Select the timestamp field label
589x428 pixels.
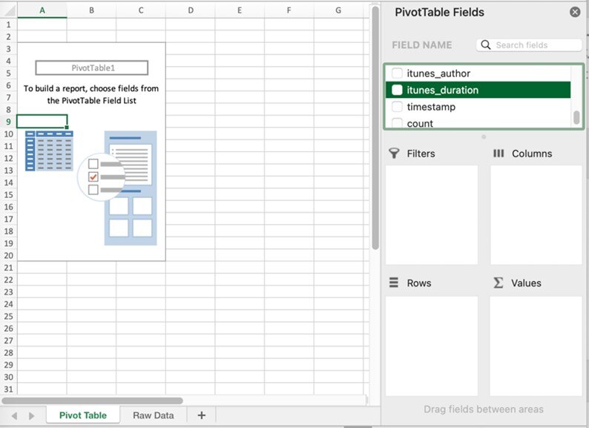coord(431,107)
